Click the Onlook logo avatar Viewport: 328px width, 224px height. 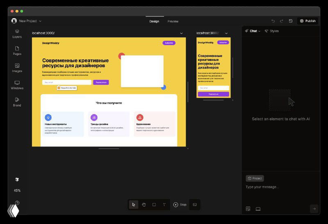click(x=14, y=21)
